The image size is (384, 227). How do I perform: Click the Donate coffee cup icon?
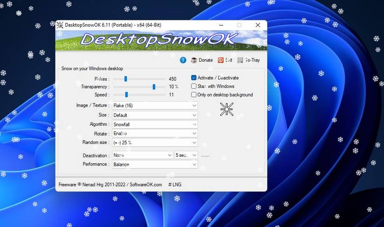pos(194,60)
